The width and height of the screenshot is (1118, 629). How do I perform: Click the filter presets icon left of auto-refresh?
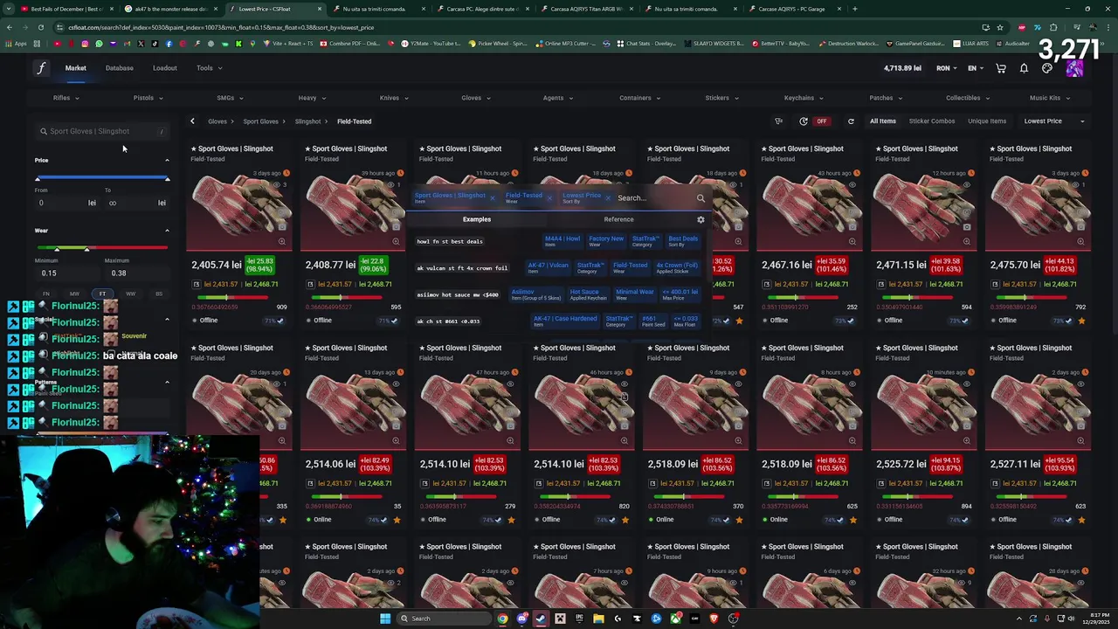point(778,121)
